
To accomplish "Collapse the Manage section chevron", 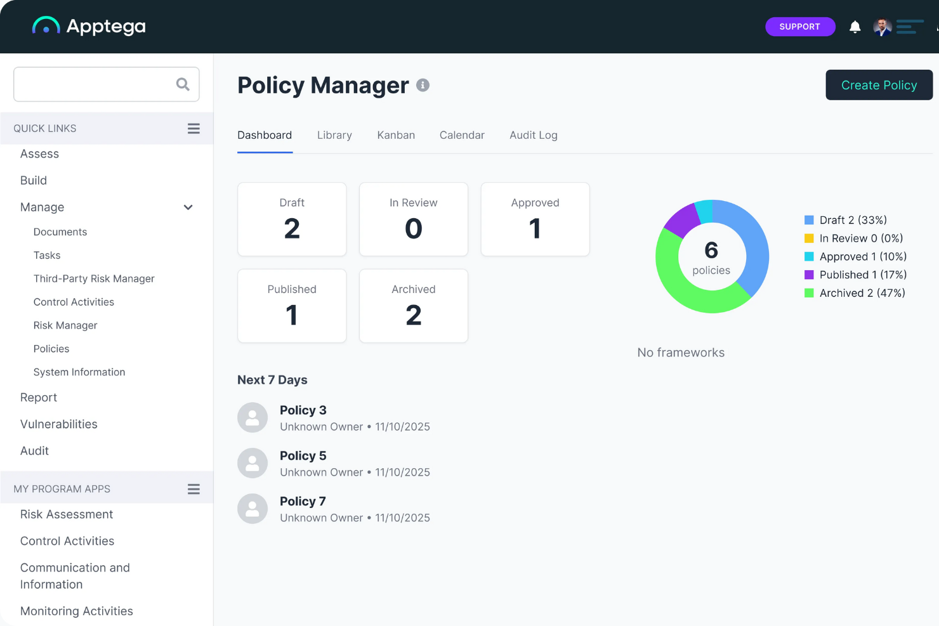I will 188,207.
